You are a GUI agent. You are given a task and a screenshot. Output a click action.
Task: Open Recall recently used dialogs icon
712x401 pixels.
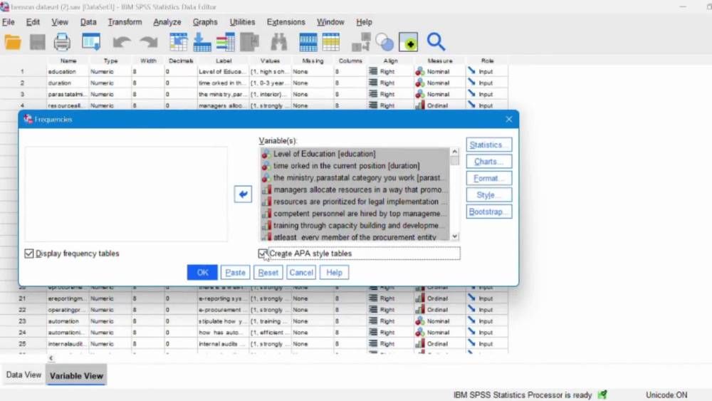(x=91, y=42)
